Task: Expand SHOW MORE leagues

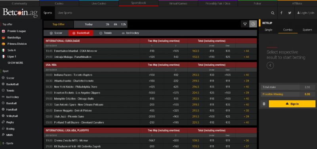Action: coord(15,63)
